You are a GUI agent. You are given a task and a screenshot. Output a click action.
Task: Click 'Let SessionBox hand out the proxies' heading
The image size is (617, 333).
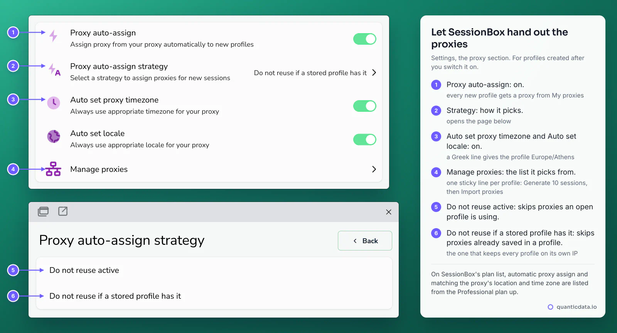tap(499, 38)
